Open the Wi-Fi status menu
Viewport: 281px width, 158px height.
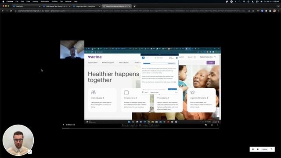pyautogui.click(x=244, y=1)
